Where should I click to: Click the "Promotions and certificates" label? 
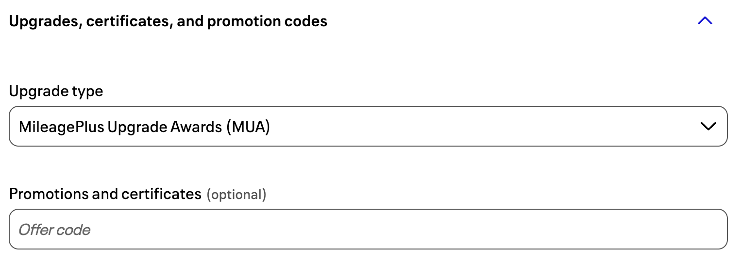105,194
